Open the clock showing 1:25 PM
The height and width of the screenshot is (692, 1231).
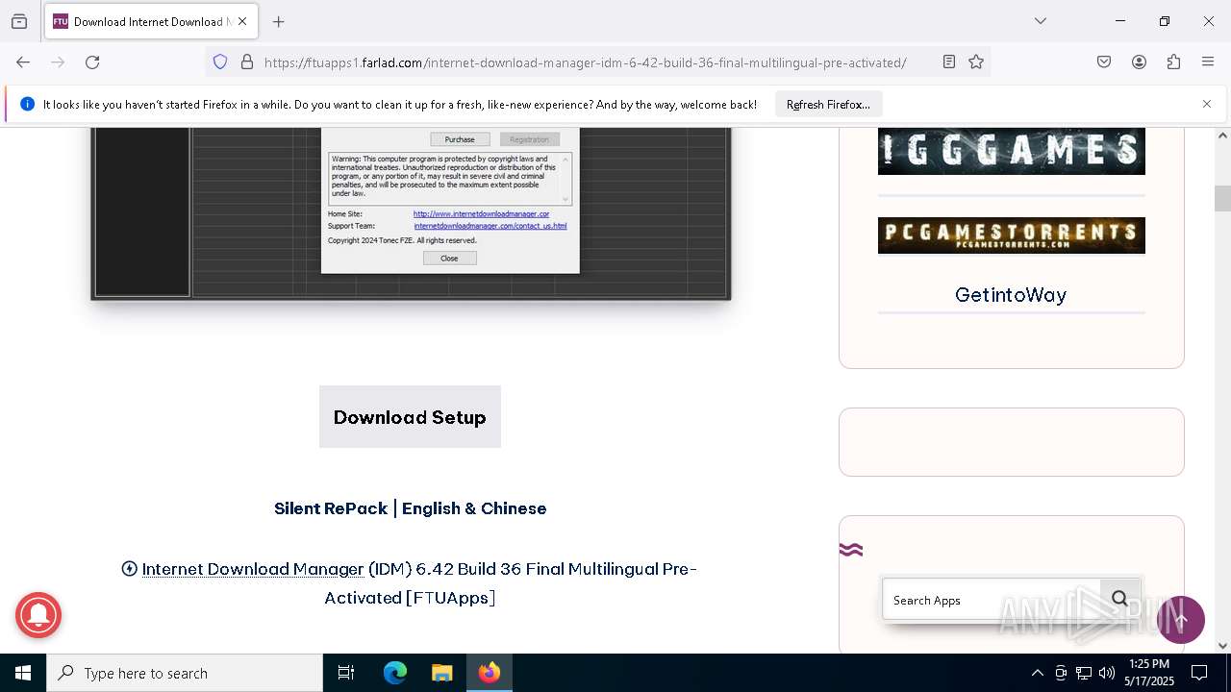1149,672
